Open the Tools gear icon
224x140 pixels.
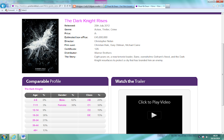coord(222,6)
